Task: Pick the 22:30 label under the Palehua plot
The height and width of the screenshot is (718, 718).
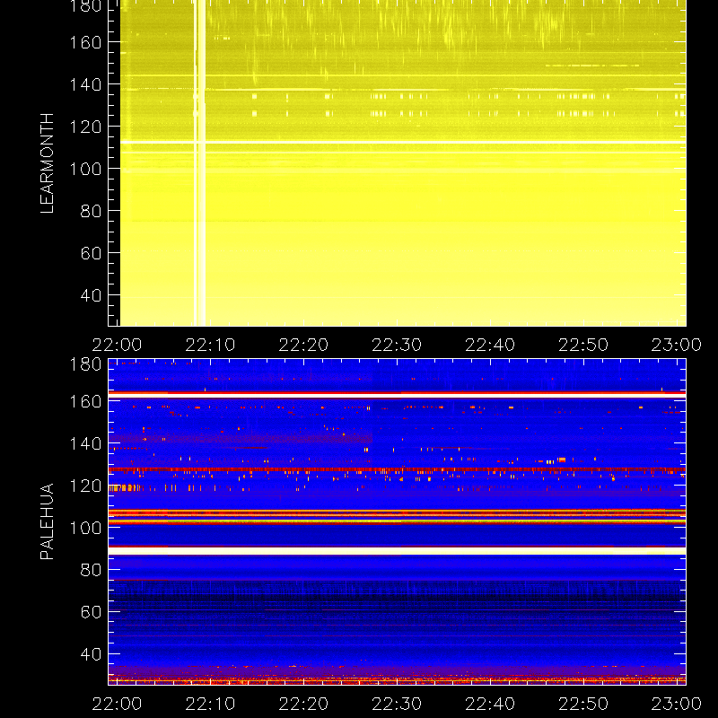Action: [x=397, y=704]
